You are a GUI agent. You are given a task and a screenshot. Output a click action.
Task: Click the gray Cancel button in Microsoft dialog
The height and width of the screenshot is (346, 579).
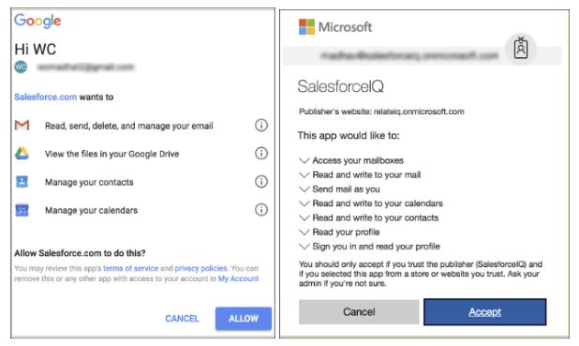[359, 312]
